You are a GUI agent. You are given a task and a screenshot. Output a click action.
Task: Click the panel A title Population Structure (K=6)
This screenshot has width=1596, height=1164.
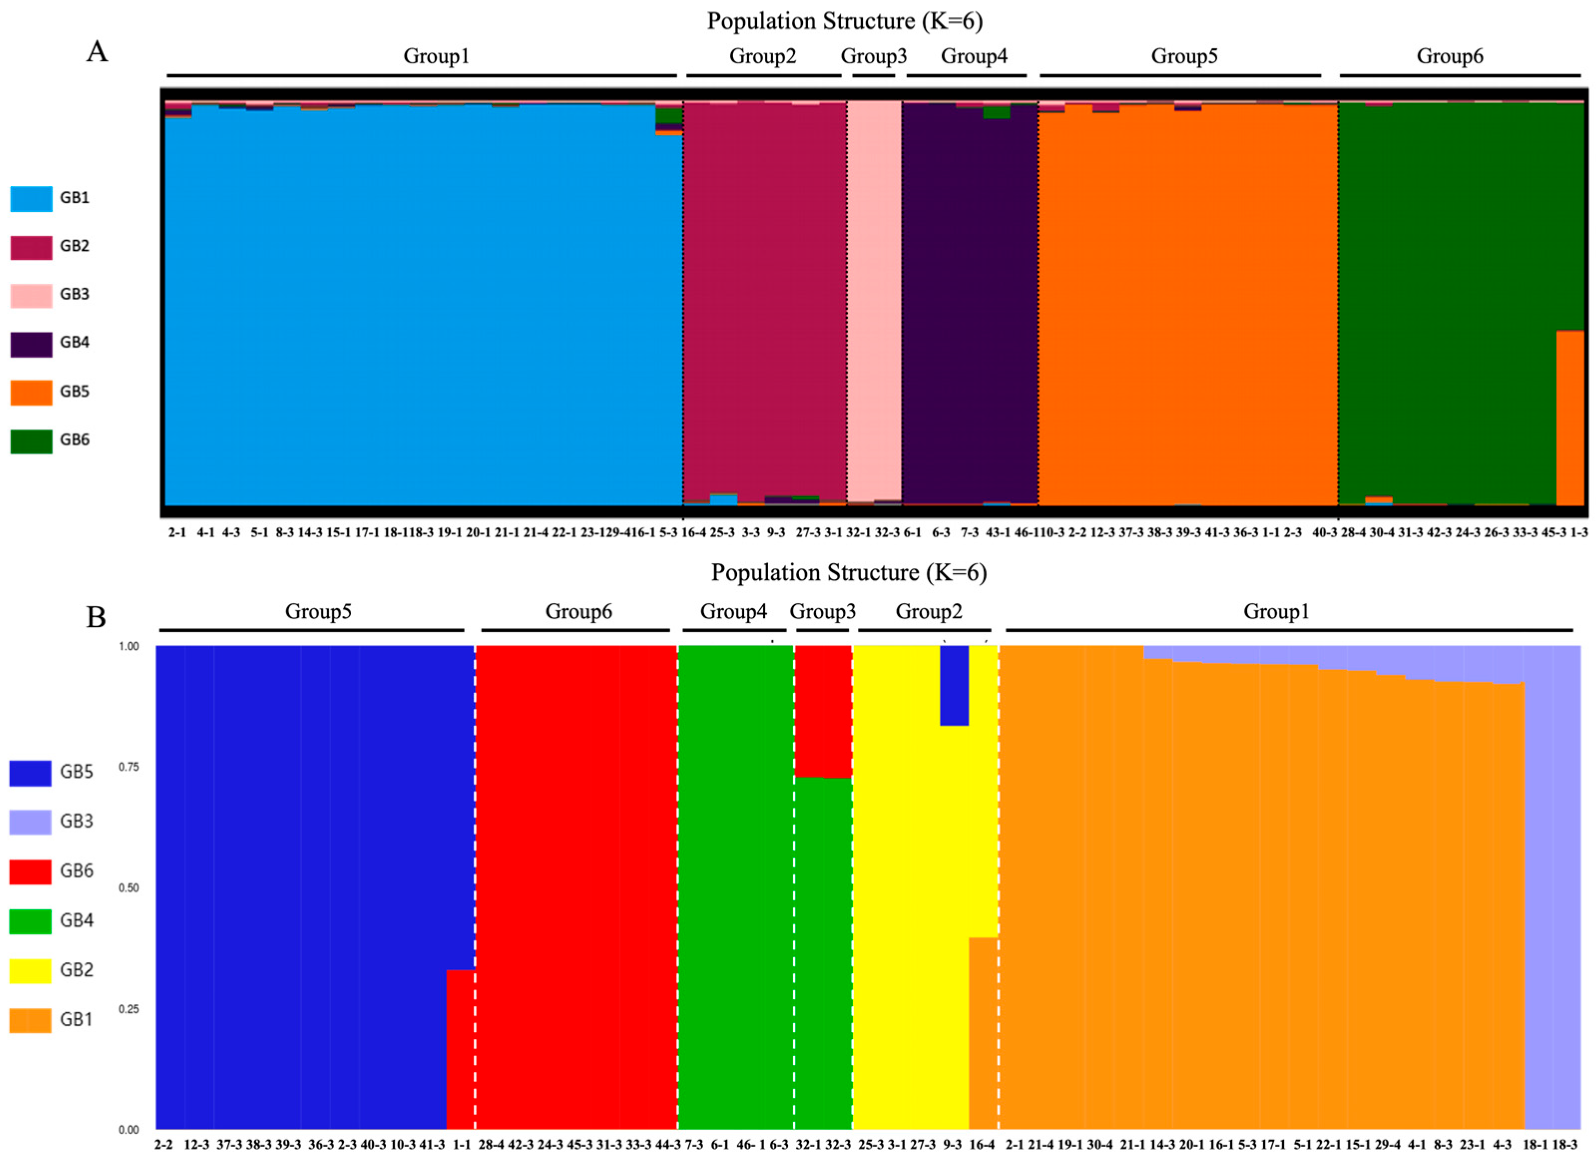[x=844, y=21]
